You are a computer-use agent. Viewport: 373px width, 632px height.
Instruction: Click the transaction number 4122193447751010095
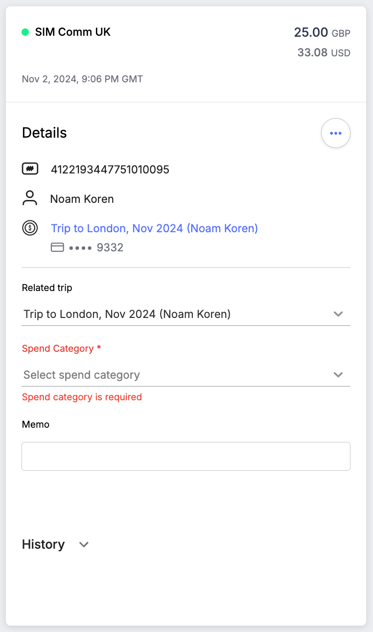coord(110,170)
